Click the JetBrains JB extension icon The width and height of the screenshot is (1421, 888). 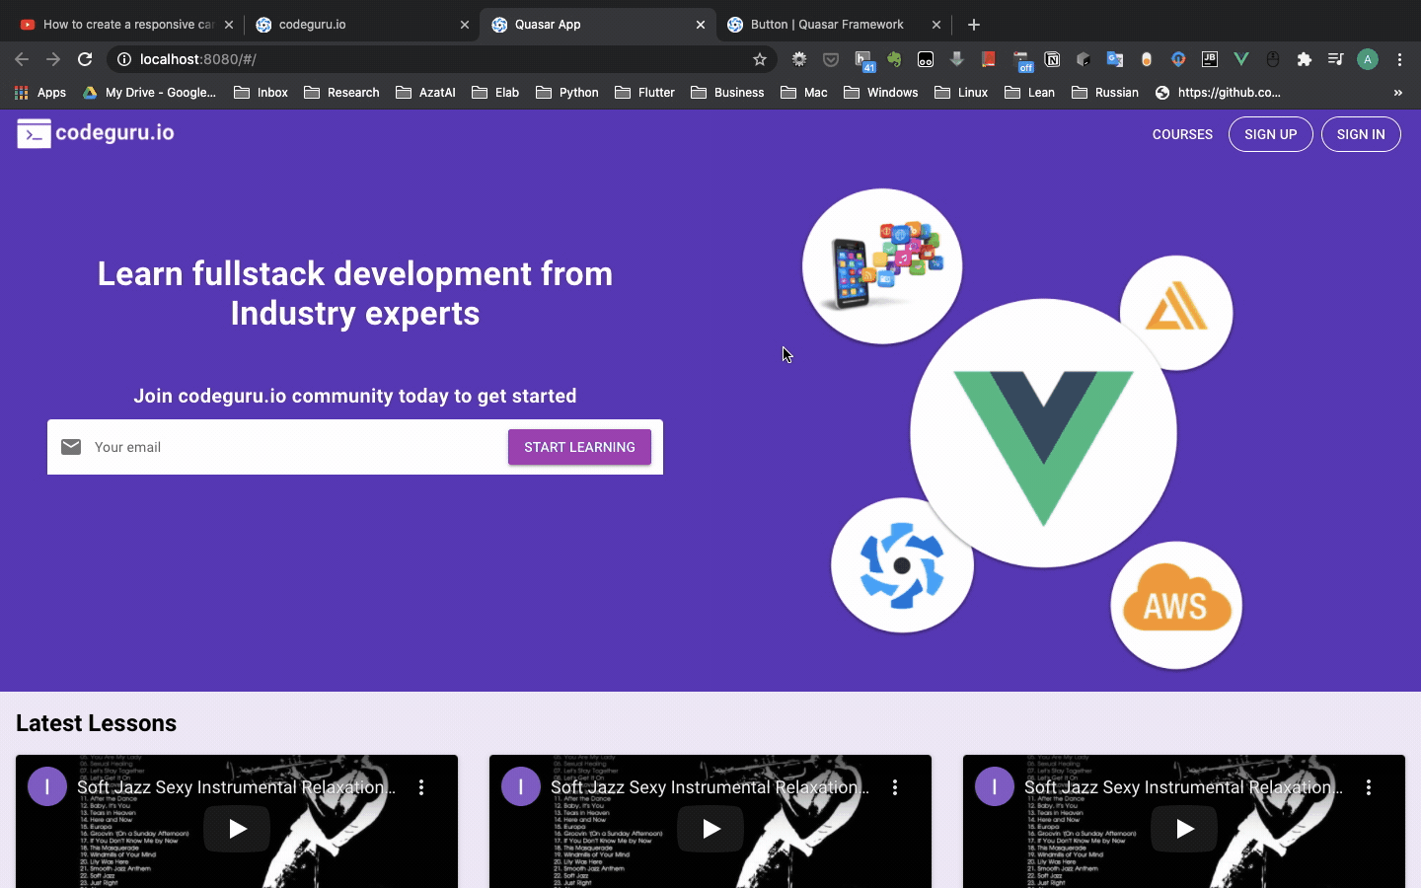point(1210,59)
